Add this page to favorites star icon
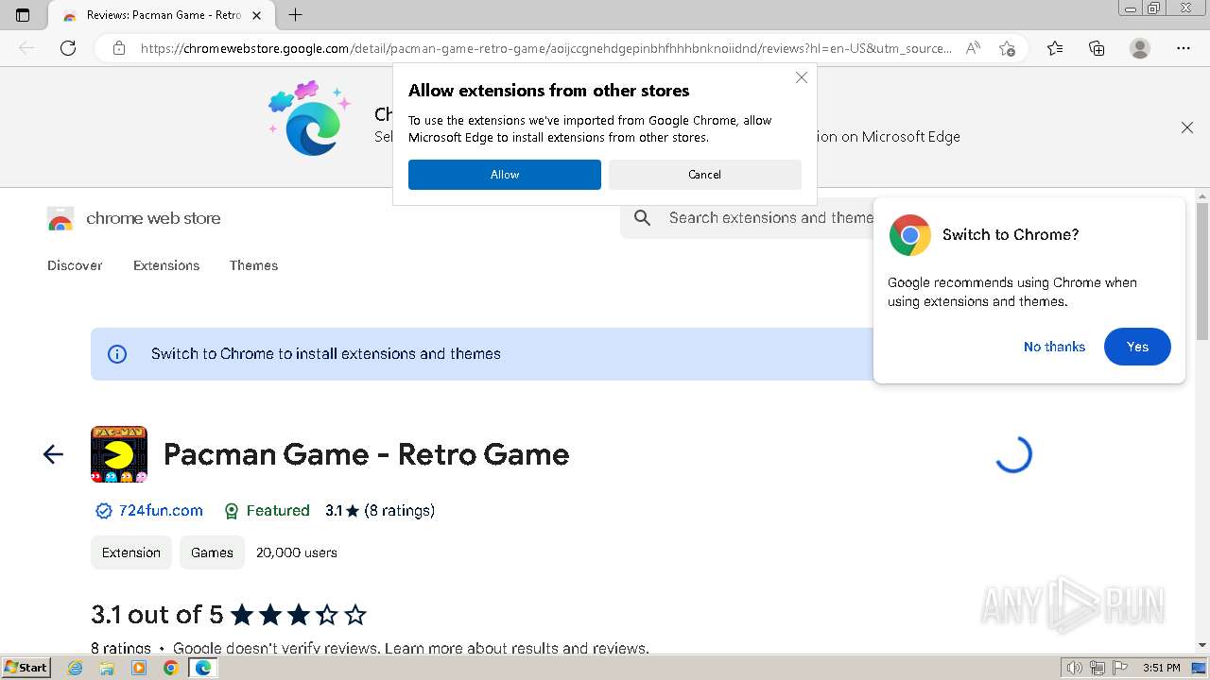Screen dimensions: 1210x680 pos(1007,48)
